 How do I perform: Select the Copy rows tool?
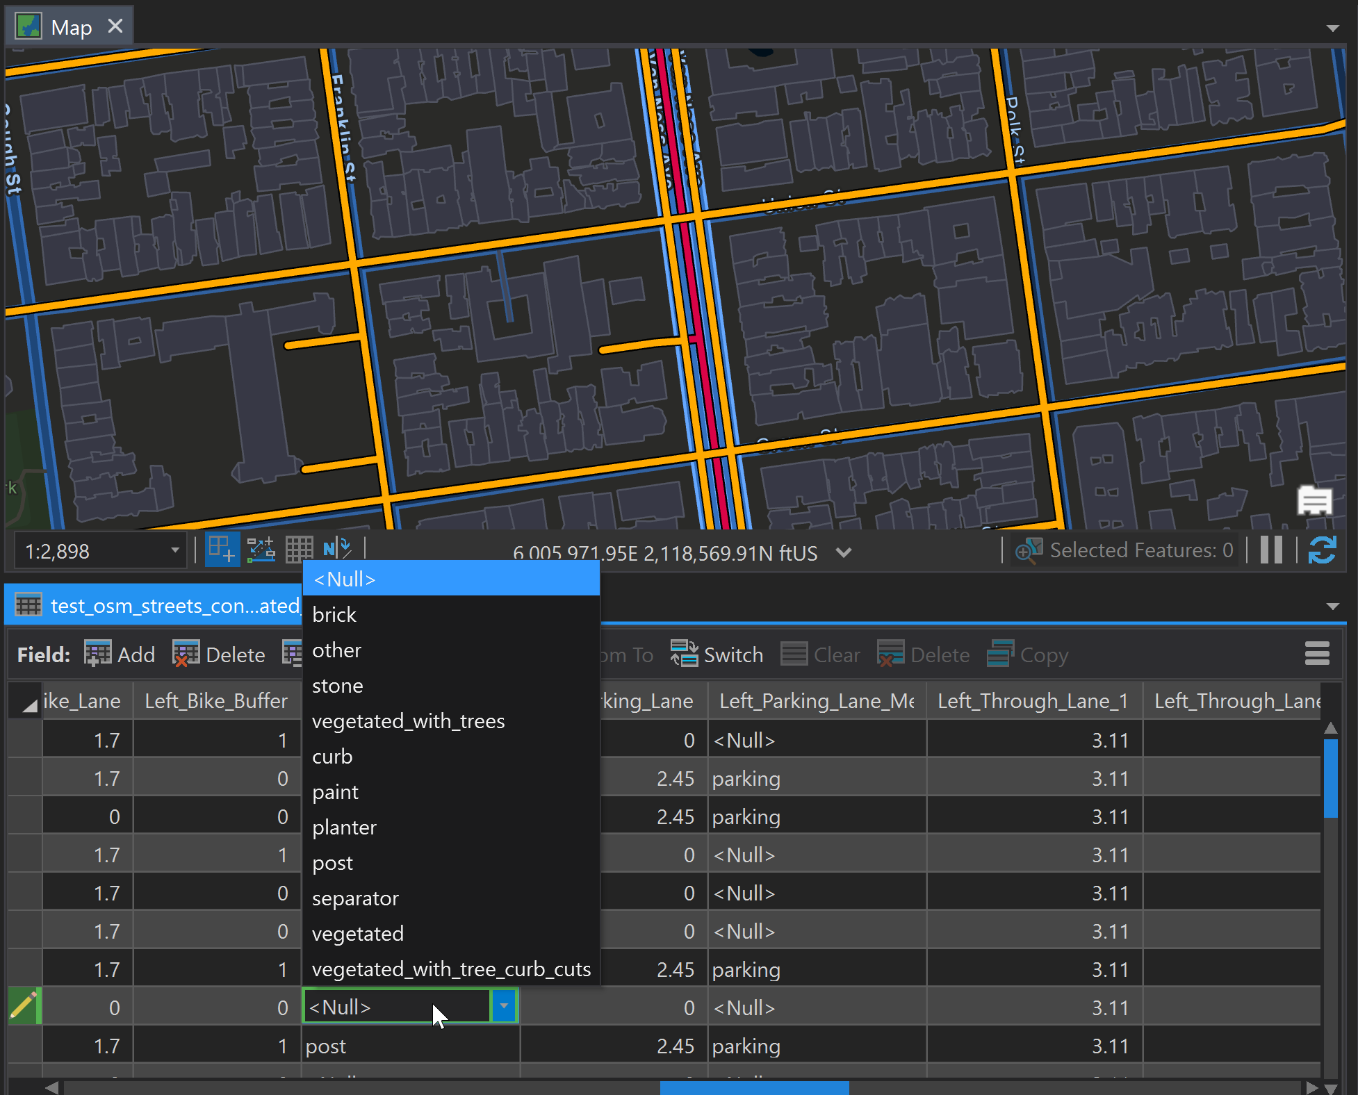tap(1027, 654)
